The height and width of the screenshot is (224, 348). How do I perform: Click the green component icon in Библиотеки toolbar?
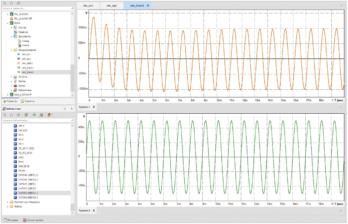[34, 115]
